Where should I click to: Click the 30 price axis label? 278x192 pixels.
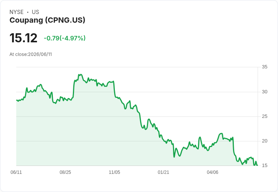[264, 92]
